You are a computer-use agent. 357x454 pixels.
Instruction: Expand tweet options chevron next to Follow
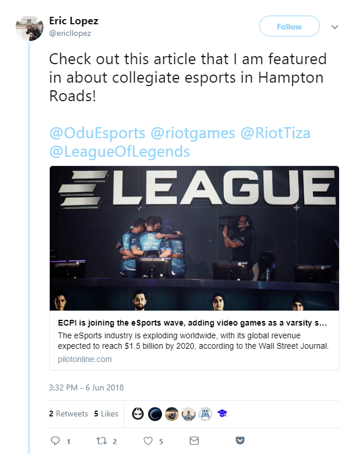(x=334, y=27)
